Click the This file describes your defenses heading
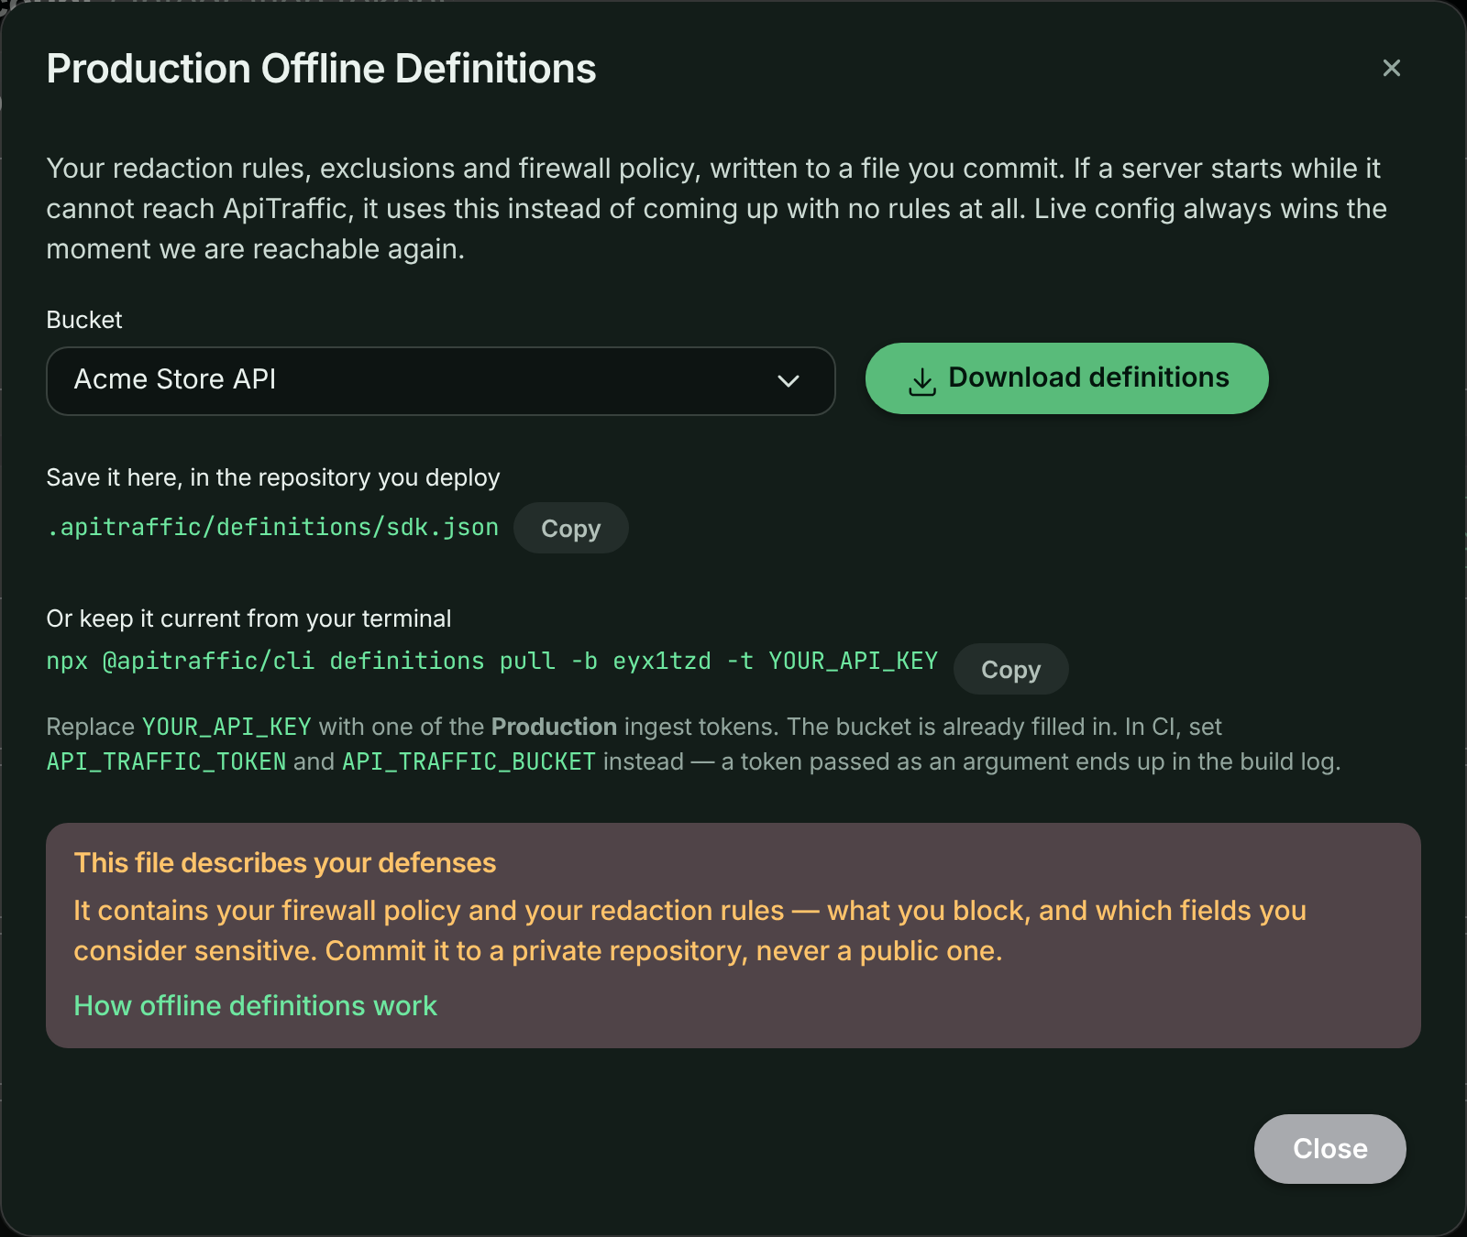 (285, 862)
